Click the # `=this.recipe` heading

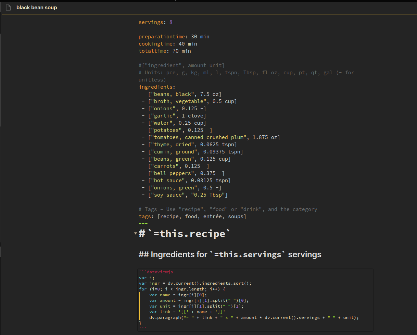click(x=185, y=234)
